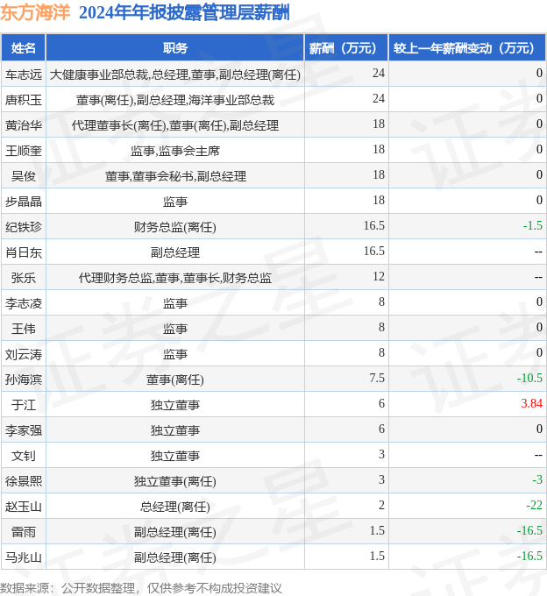Click the name 张乐

[x=23, y=278]
